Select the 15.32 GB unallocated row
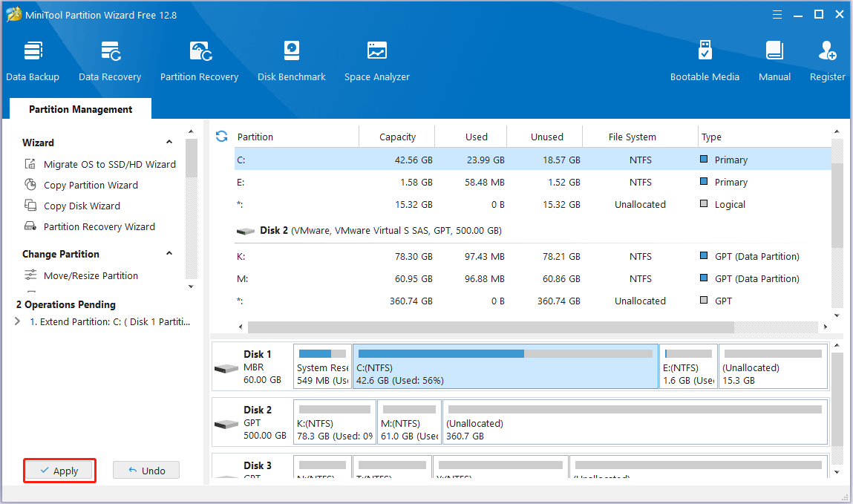The width and height of the screenshot is (853, 504). (532, 204)
